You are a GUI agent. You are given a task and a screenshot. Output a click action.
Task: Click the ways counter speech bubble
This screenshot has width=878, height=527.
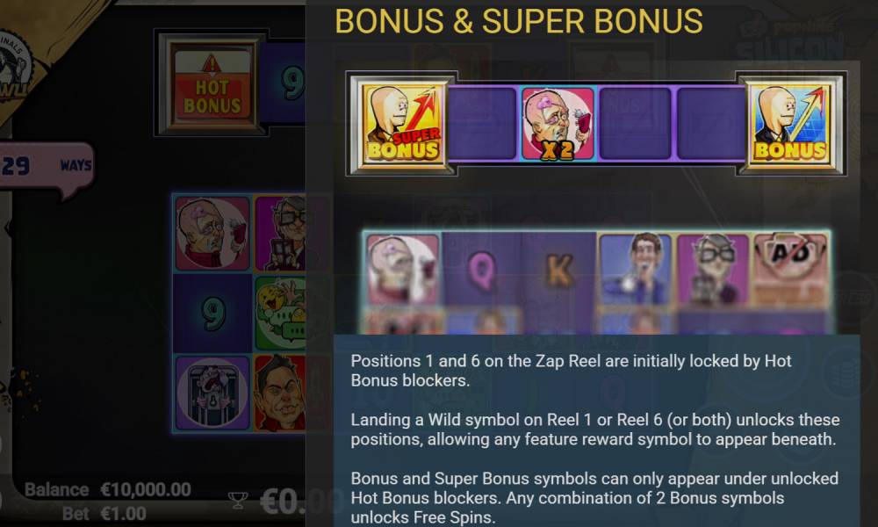(46, 168)
